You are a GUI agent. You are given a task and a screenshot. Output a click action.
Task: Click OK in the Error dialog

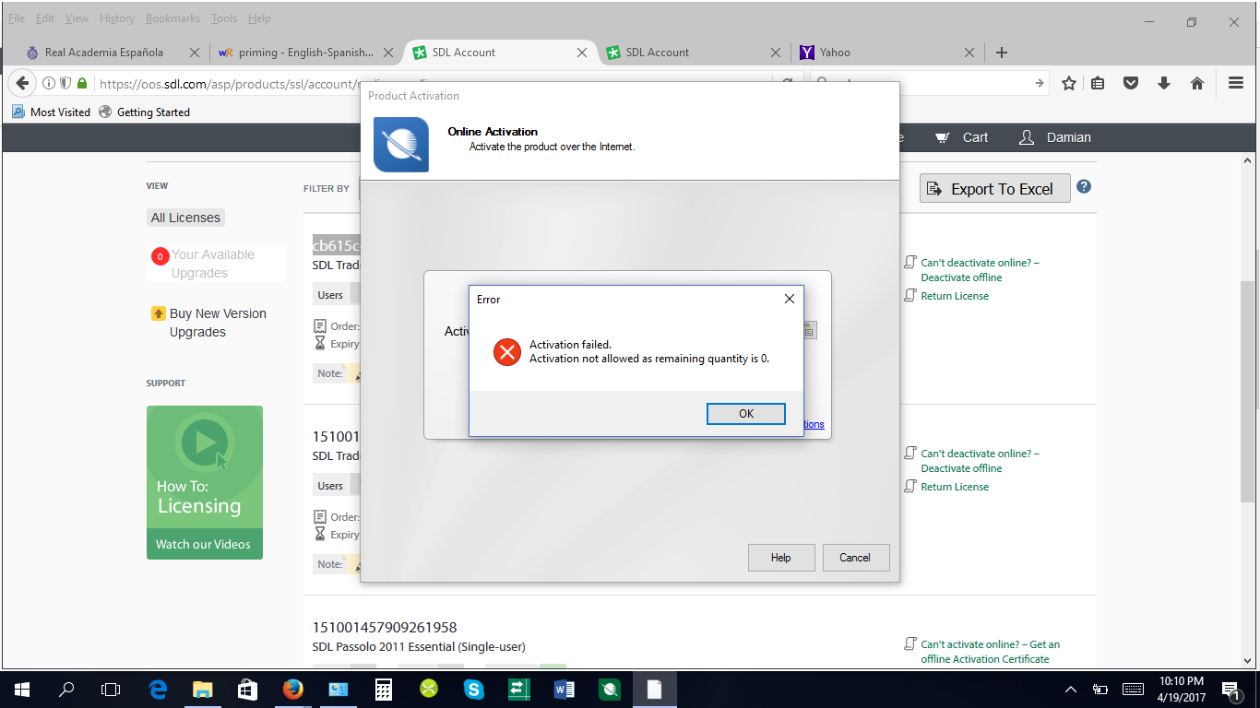coord(746,414)
